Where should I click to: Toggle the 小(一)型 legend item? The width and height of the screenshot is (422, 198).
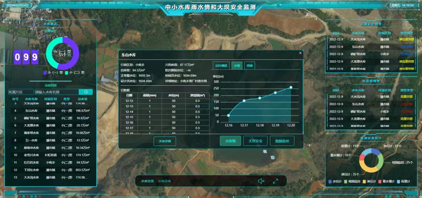53,72
